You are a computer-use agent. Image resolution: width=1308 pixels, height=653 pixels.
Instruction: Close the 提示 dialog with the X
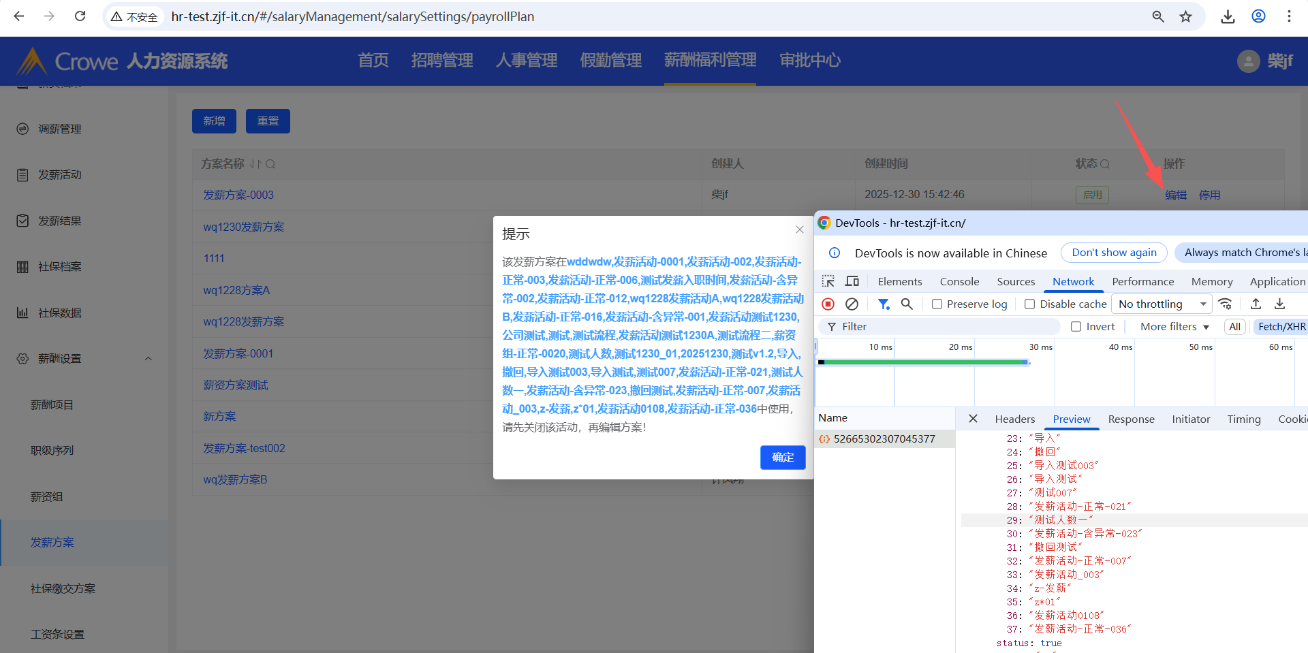click(x=800, y=230)
